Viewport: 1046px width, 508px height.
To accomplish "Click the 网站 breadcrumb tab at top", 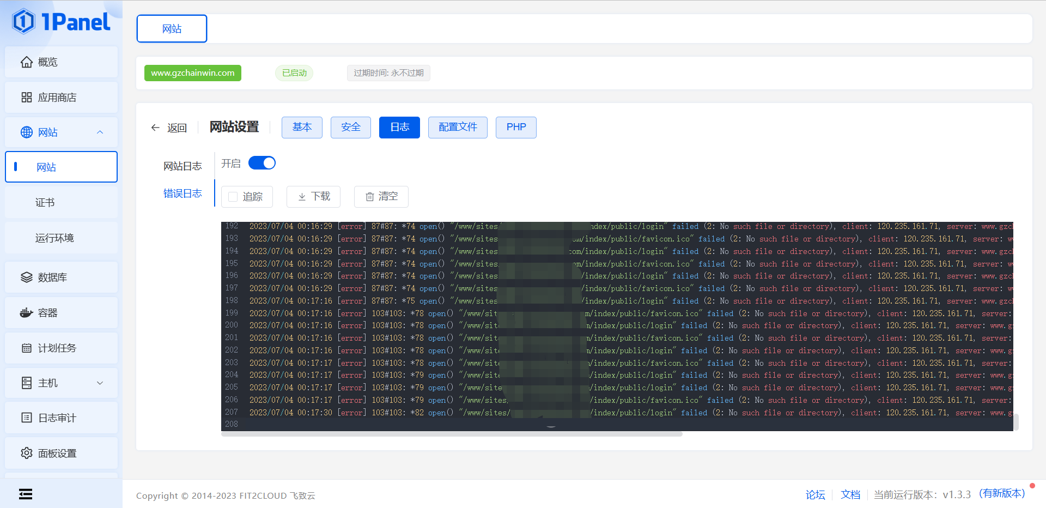I will [x=172, y=28].
